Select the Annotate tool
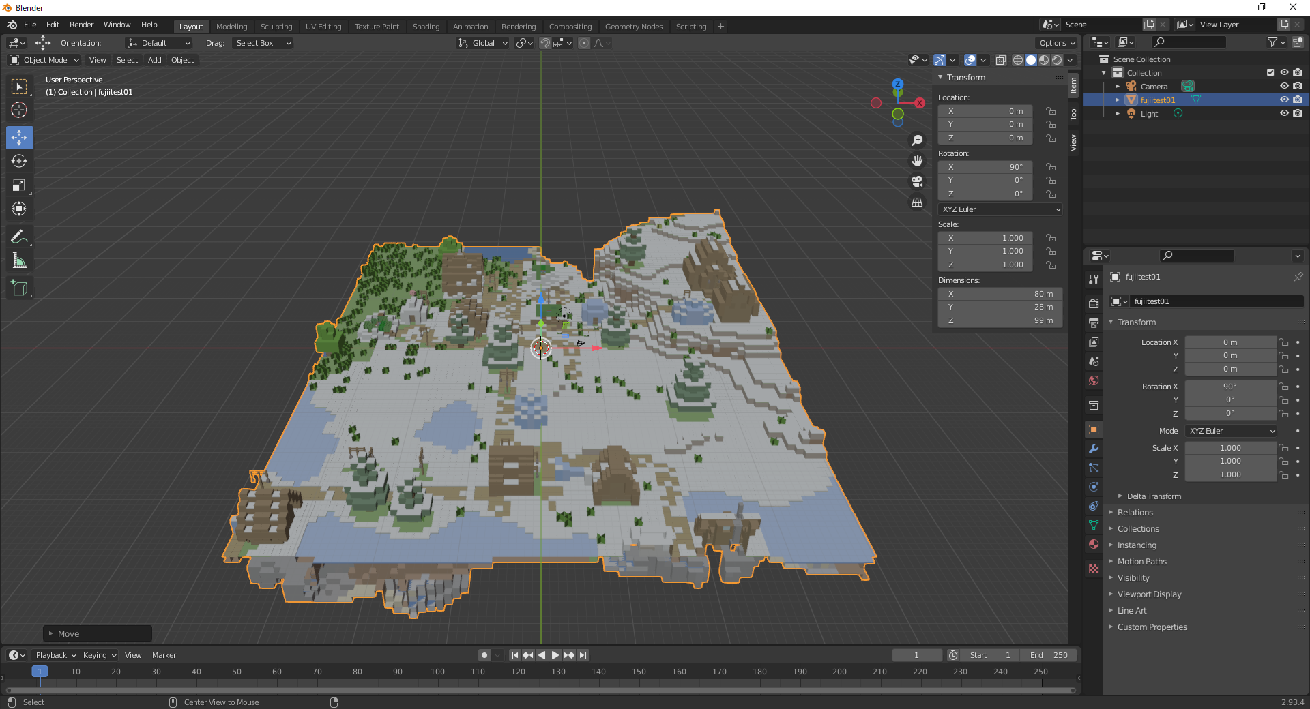This screenshot has width=1310, height=709. point(19,237)
